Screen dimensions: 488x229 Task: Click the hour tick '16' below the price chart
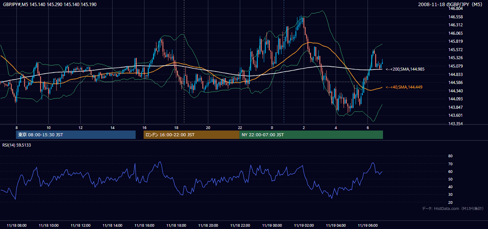point(144,127)
